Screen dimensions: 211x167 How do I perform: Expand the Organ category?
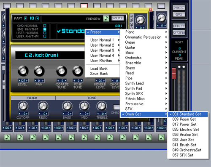(x=144, y=42)
